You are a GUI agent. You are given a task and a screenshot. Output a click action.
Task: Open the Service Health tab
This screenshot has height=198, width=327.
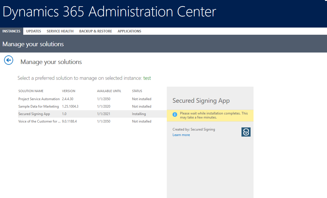pyautogui.click(x=60, y=31)
